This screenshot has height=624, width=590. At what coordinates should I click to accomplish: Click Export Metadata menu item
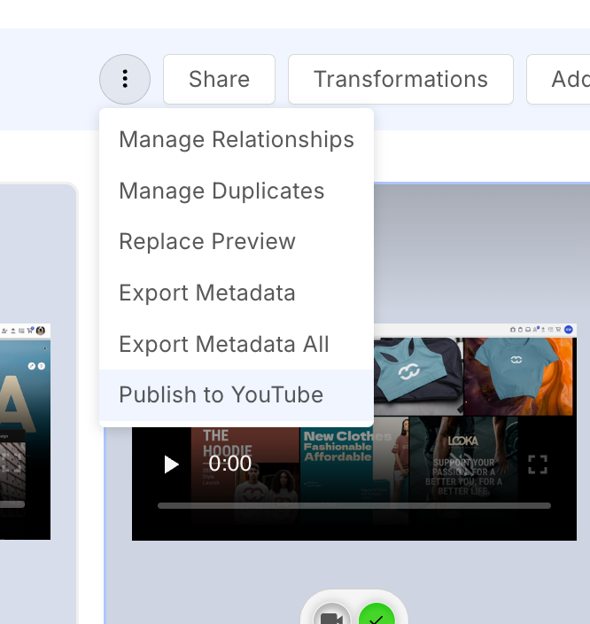pos(207,293)
